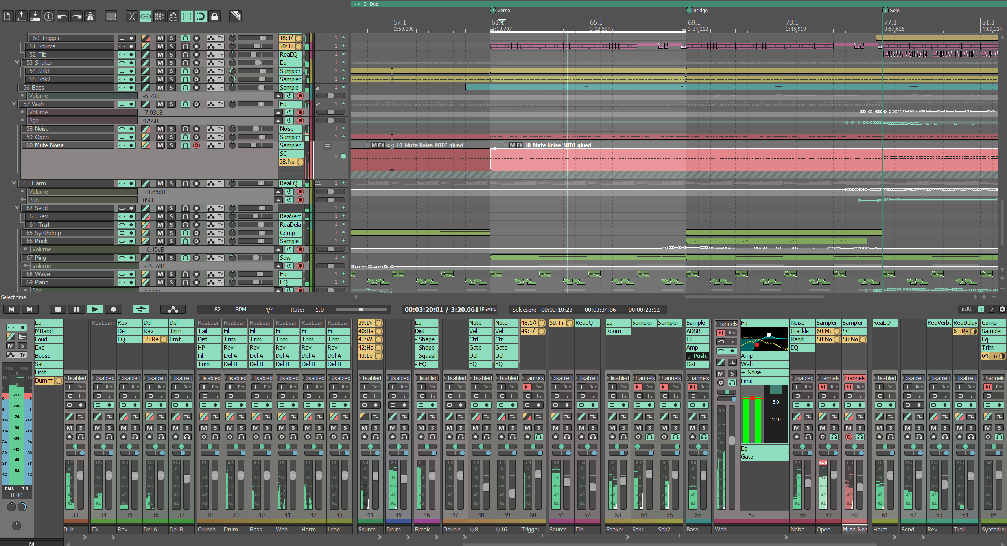1007x546 pixels.
Task: Click the 4/4 time signature field
Action: click(269, 310)
